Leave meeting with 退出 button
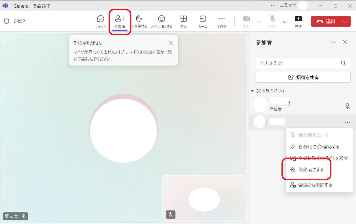356x224 pixels. click(x=326, y=21)
